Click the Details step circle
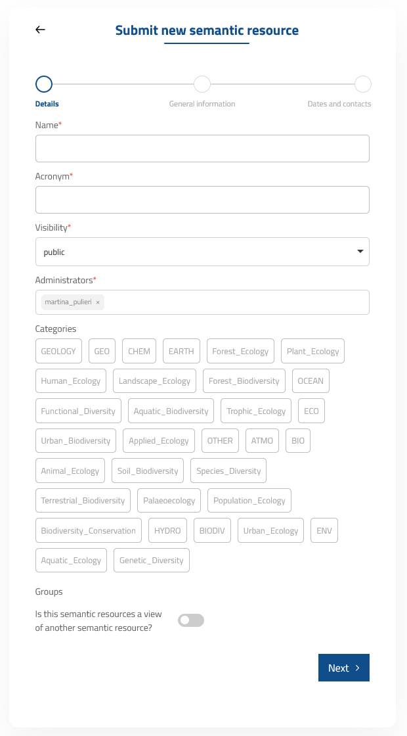The image size is (407, 736). point(43,84)
